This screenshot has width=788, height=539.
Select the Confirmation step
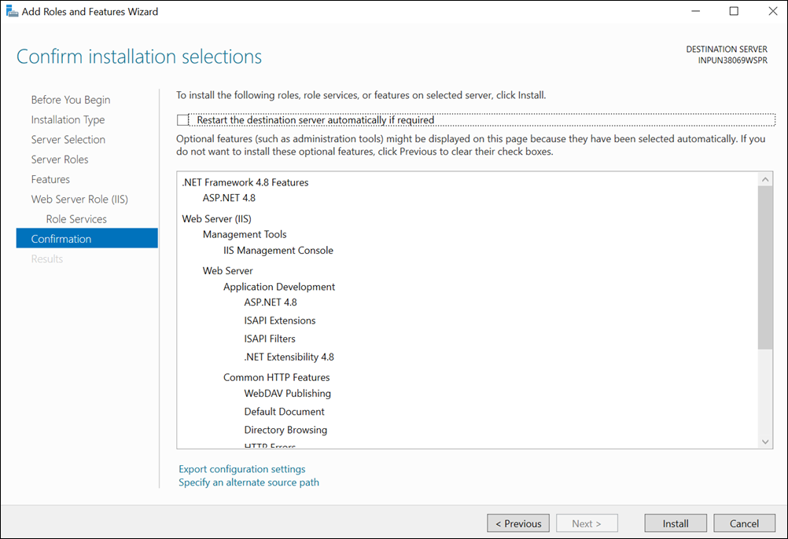click(x=61, y=239)
